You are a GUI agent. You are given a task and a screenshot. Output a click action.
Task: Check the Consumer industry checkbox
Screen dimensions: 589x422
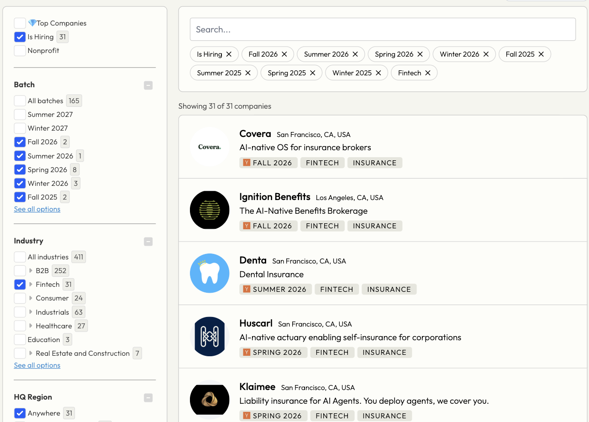[x=20, y=298]
